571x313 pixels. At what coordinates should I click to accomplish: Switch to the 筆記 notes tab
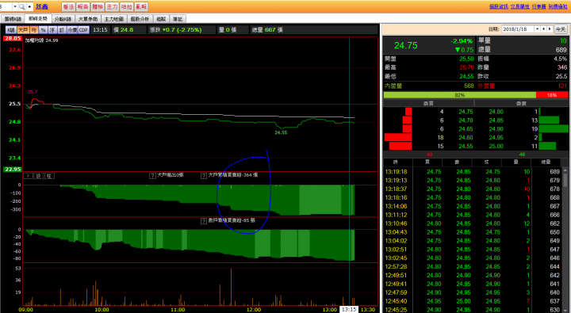coord(178,19)
